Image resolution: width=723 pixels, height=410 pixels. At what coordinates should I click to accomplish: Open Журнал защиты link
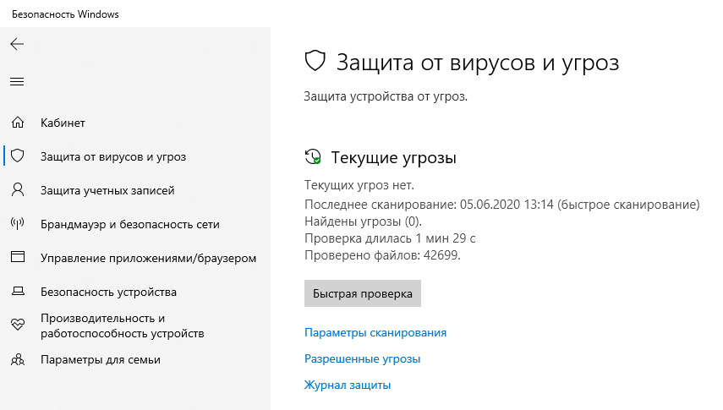[x=347, y=385]
